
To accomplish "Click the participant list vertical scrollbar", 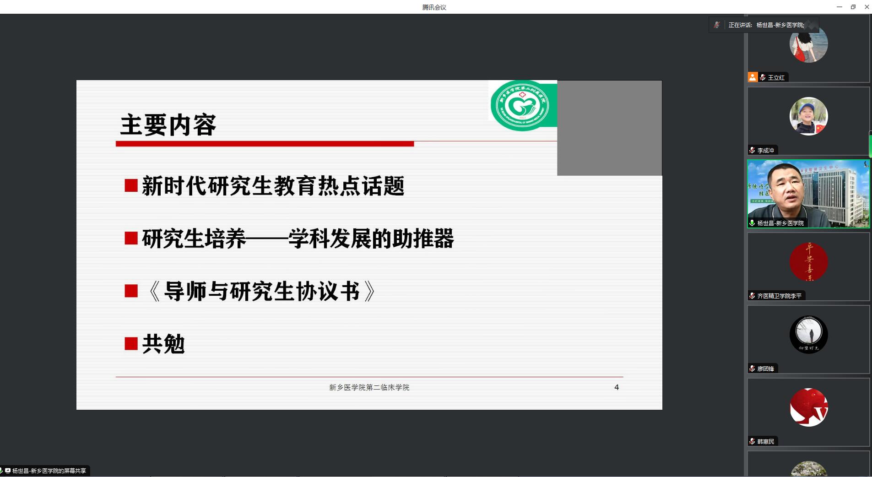I will click(x=870, y=144).
